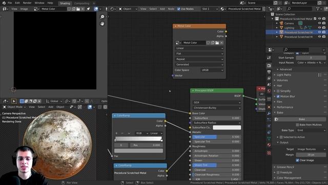Viewport: 328px width, 185px height.
Task: Open the Physics properties tab
Action: pos(269,126)
